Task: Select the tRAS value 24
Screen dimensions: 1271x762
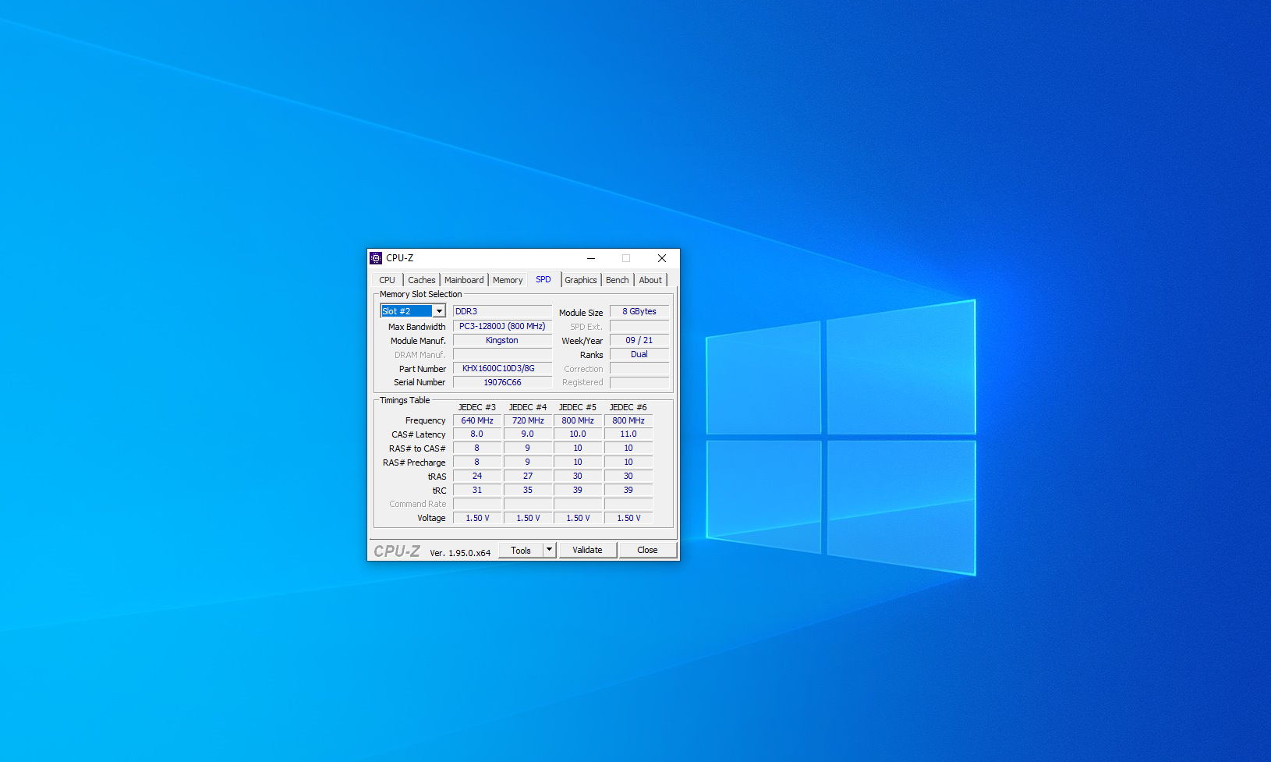Action: coord(477,476)
